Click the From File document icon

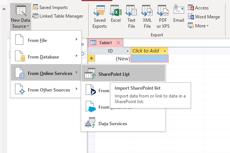(20, 39)
